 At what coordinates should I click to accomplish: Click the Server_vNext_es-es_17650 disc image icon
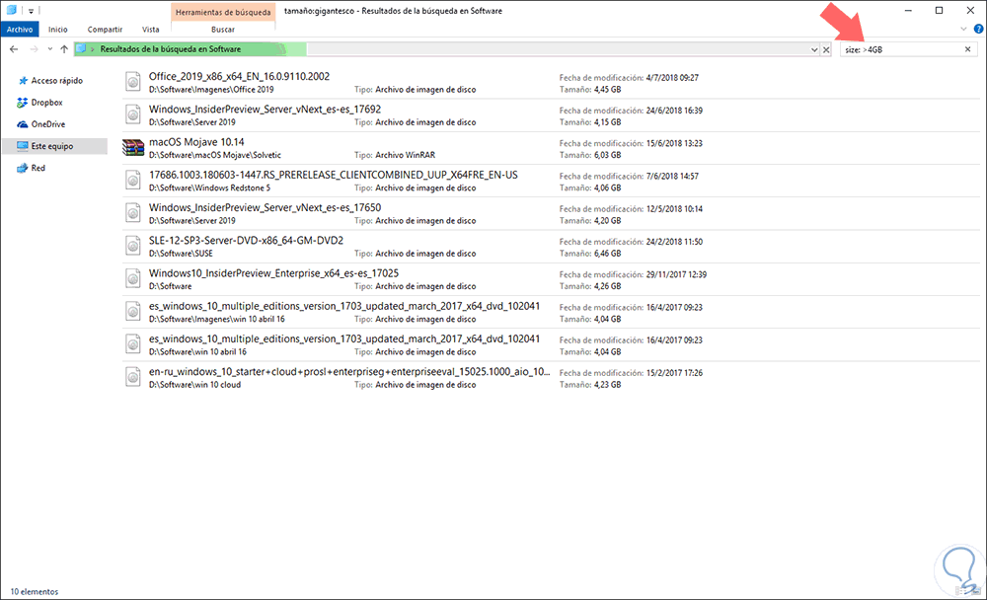133,213
